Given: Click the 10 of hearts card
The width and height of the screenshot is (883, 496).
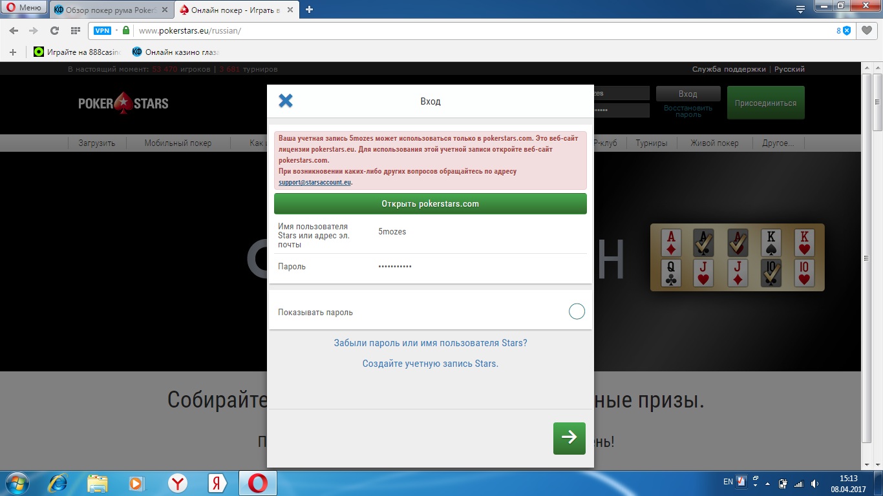Looking at the screenshot, I should 804,273.
